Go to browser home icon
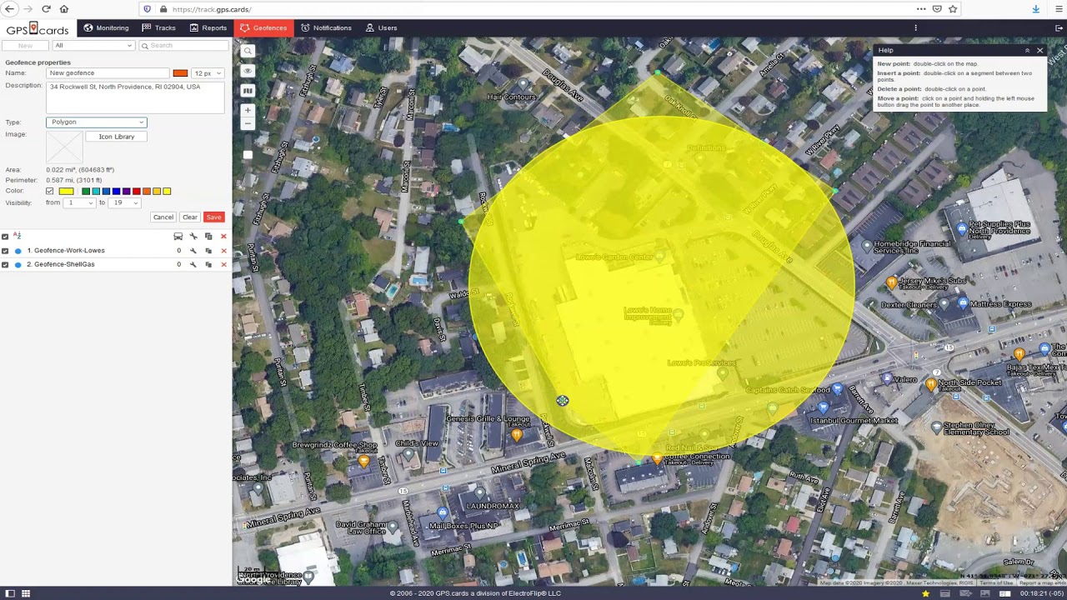The image size is (1067, 600). (64, 9)
